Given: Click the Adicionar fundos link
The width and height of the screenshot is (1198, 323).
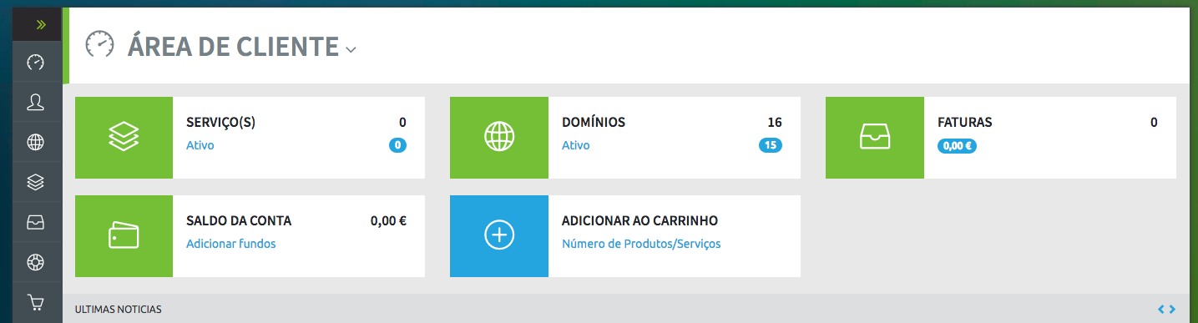Looking at the screenshot, I should pos(230,244).
